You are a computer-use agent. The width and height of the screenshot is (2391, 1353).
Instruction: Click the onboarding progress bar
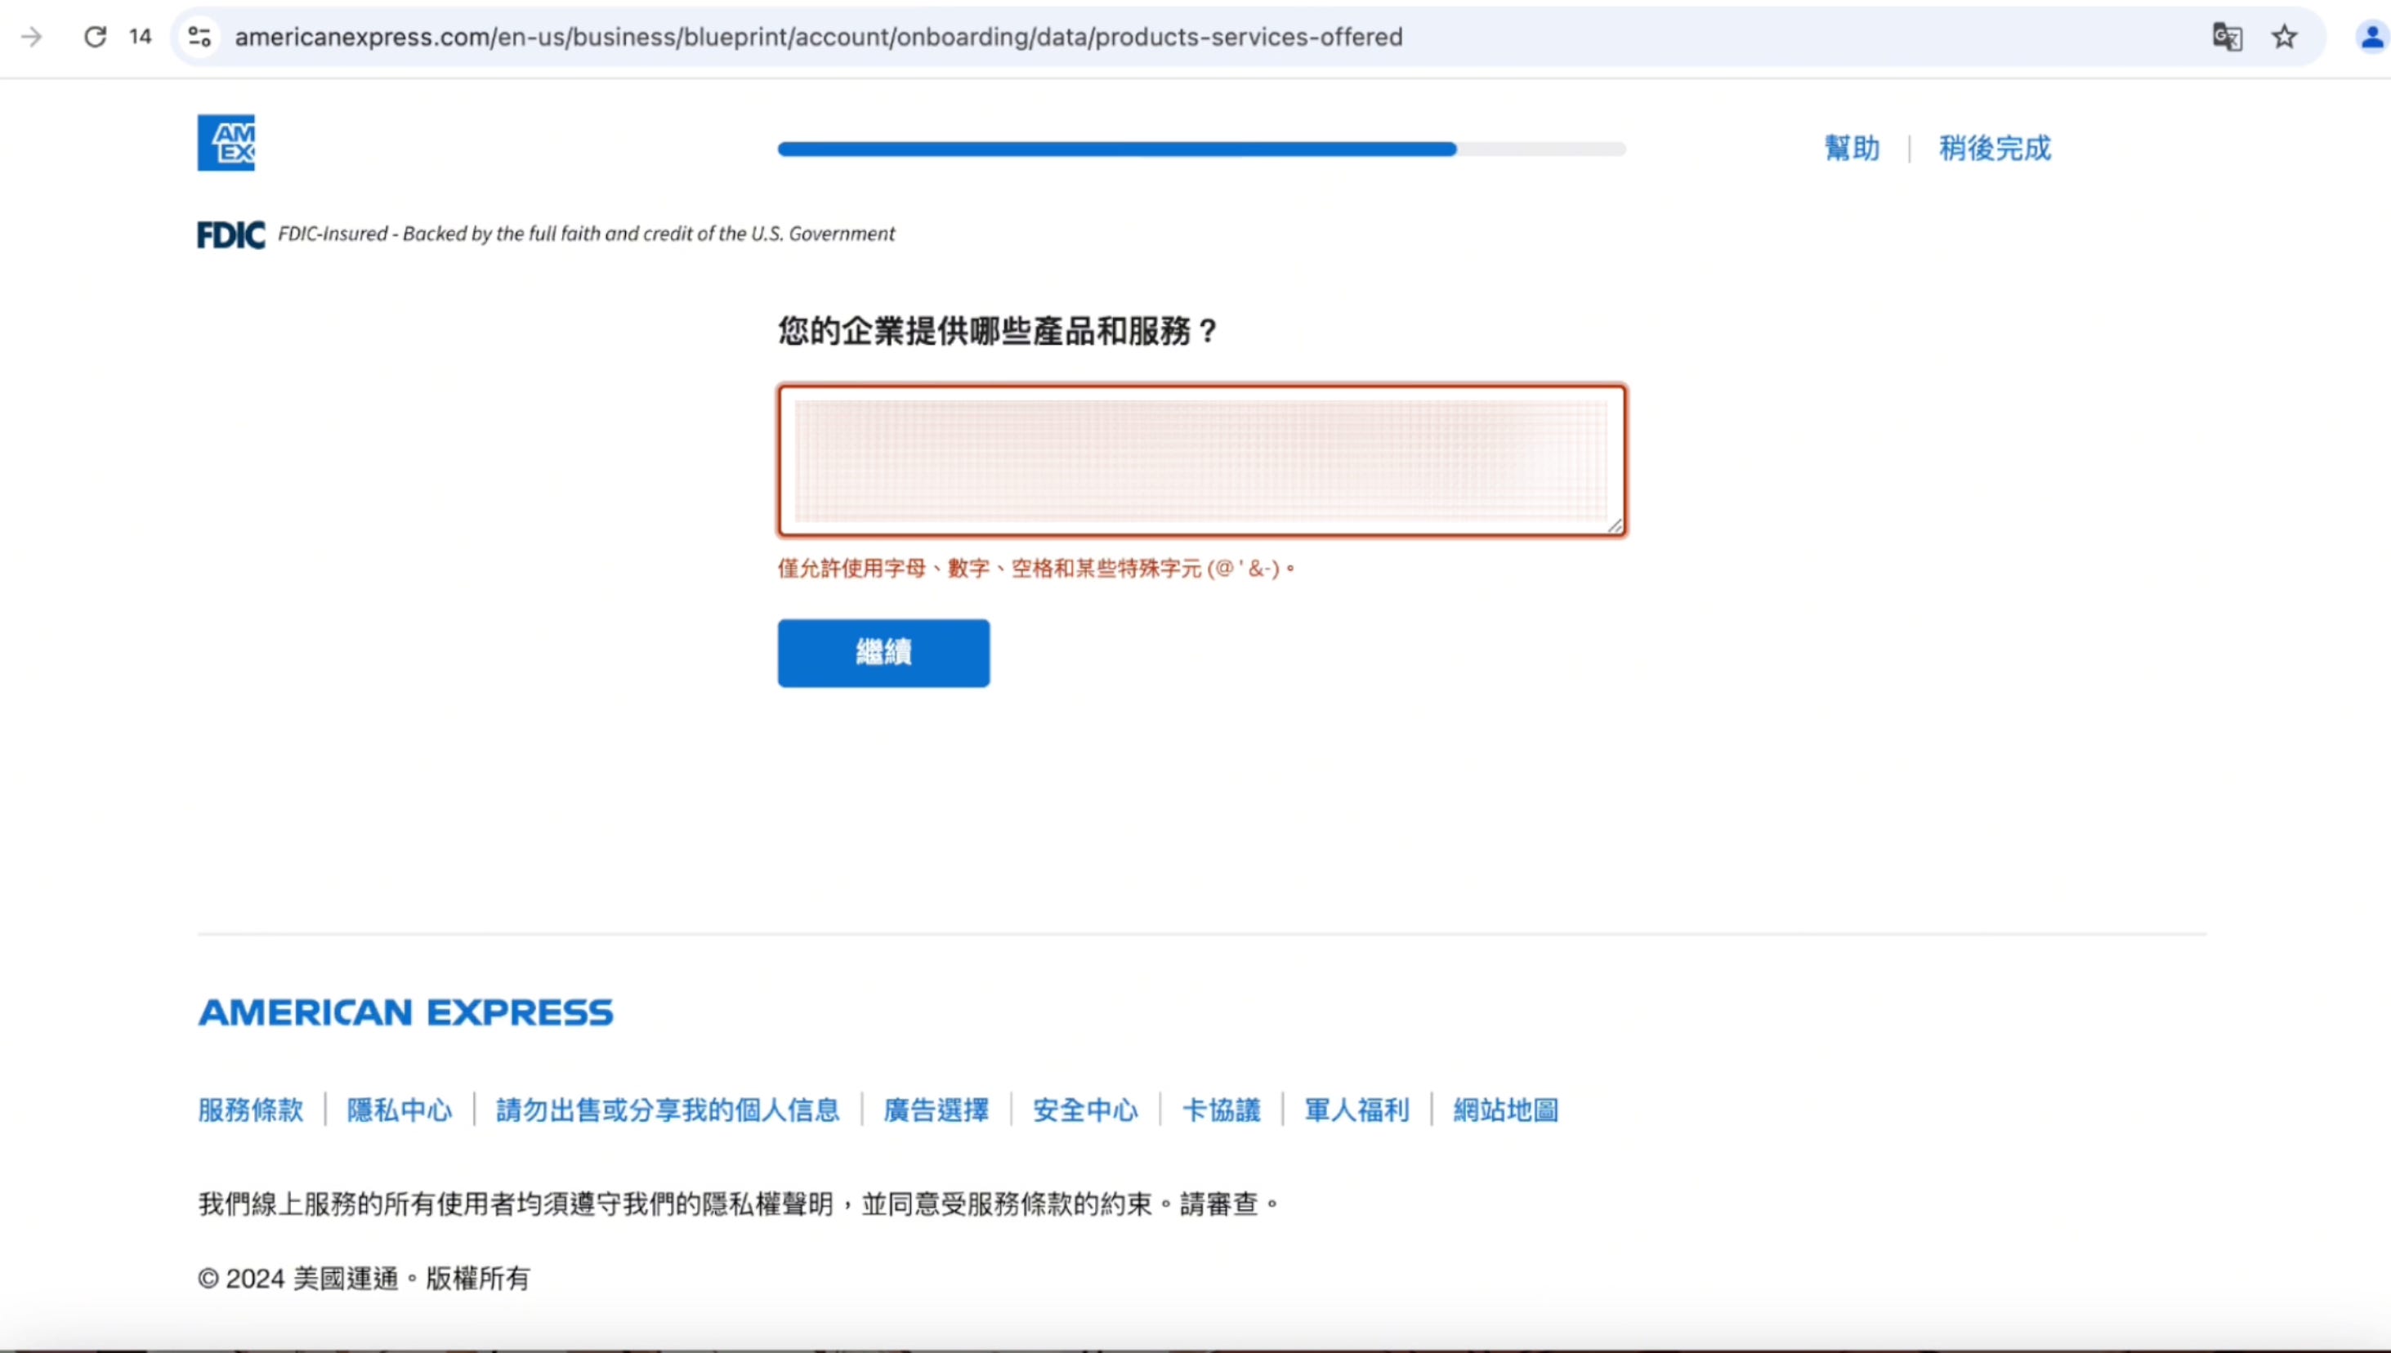tap(1200, 149)
